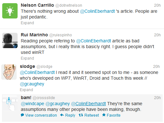Open @gcaughey mention in slodge's tweet

tap(32, 84)
